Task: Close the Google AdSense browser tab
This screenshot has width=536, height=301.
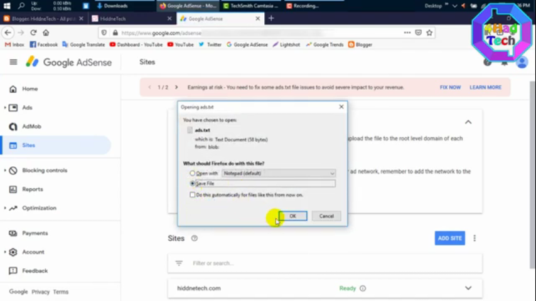Action: coord(258,18)
